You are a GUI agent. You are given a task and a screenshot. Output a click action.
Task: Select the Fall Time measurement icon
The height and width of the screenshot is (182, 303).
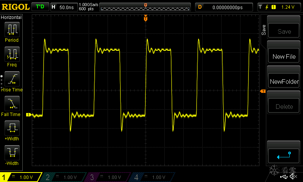[x=12, y=104]
